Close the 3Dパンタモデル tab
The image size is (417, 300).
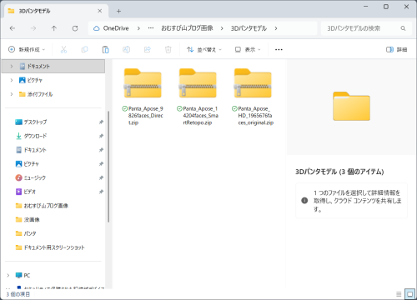100,11
